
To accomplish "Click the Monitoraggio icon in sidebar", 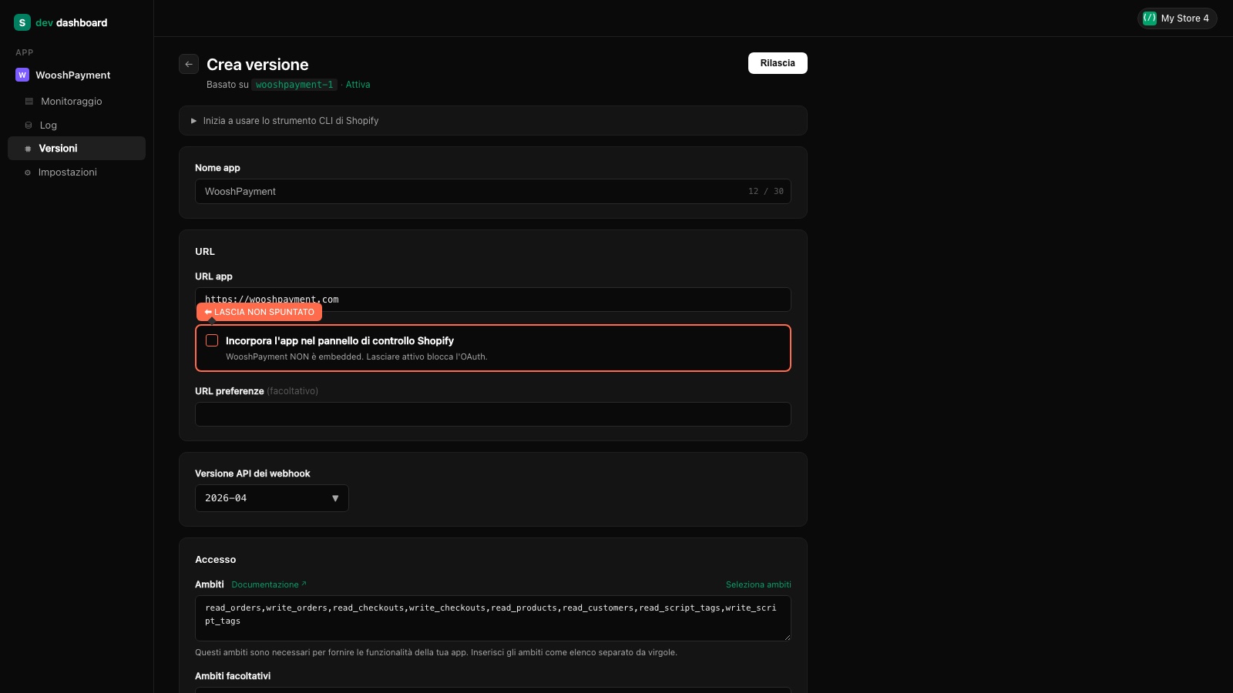I will point(29,101).
